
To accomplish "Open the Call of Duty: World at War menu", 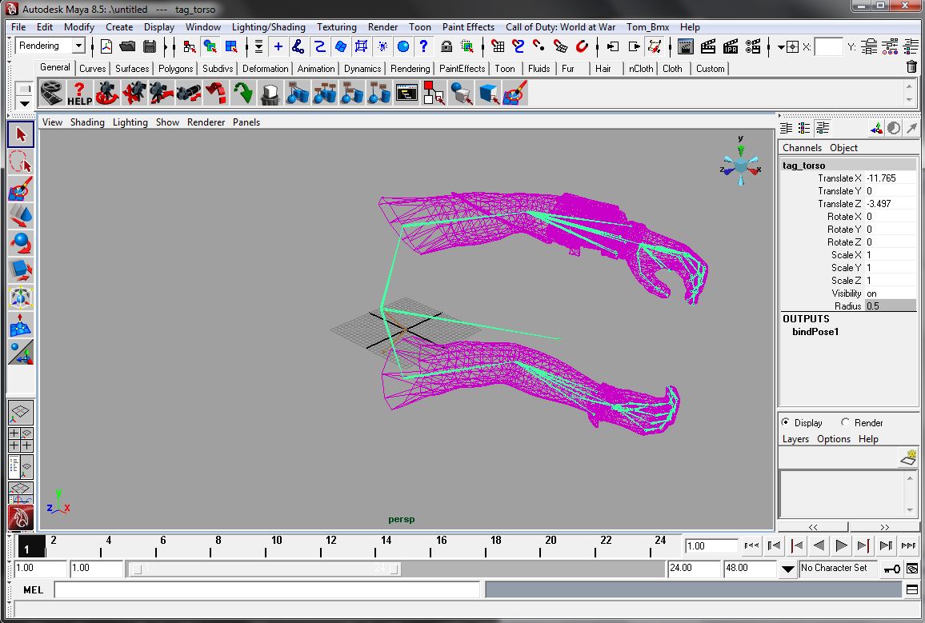I will click(x=560, y=27).
